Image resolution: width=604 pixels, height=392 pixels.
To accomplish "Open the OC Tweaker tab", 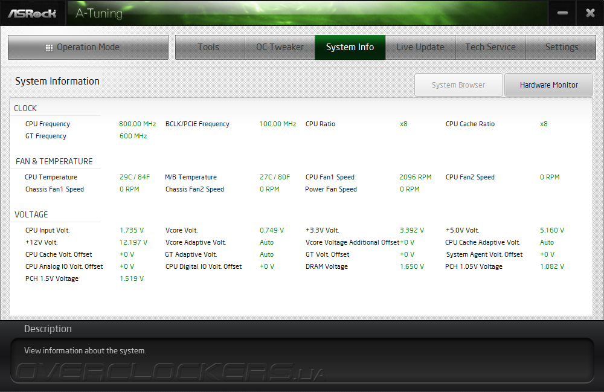I will 280,47.
